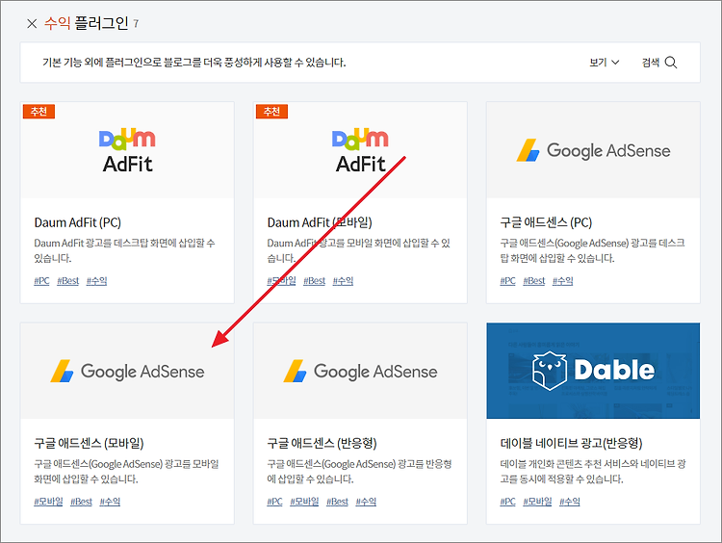Open the Daum AdFit (모바일) logo thumbnail
722x543 pixels.
coord(360,150)
